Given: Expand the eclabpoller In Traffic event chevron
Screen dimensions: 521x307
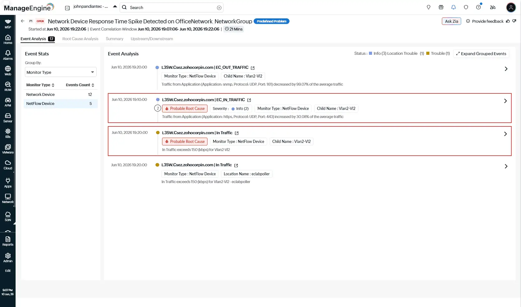Looking at the screenshot, I should click(506, 166).
